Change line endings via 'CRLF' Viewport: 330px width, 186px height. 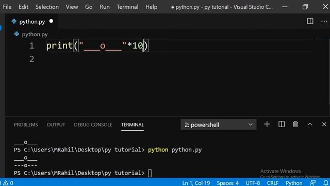tap(273, 183)
